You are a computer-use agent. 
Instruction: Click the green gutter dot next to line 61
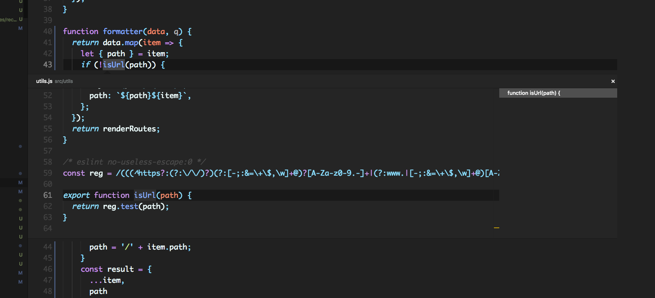click(x=20, y=201)
